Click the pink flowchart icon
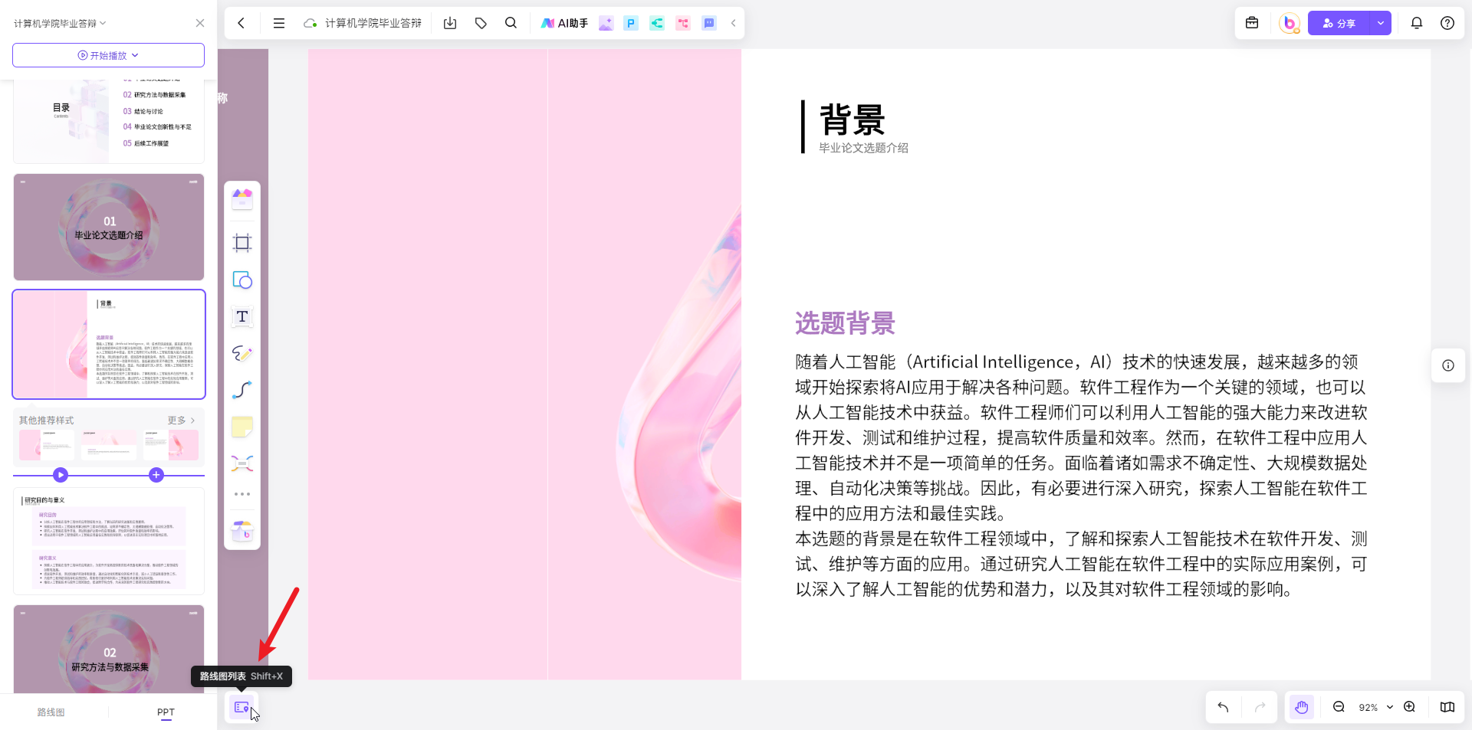Screen dimensions: 1472x730 (x=683, y=23)
